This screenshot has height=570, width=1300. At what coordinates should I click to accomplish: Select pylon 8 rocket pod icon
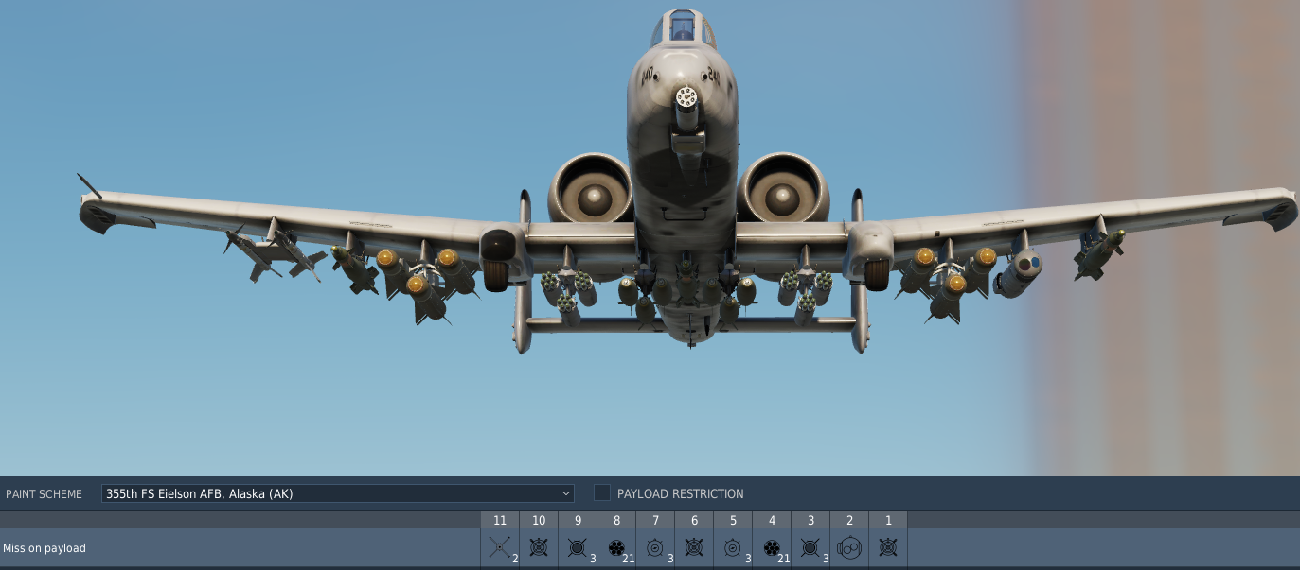616,547
